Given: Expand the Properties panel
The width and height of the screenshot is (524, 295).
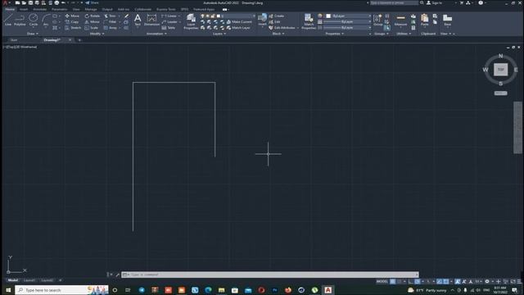Looking at the screenshot, I should 335,34.
